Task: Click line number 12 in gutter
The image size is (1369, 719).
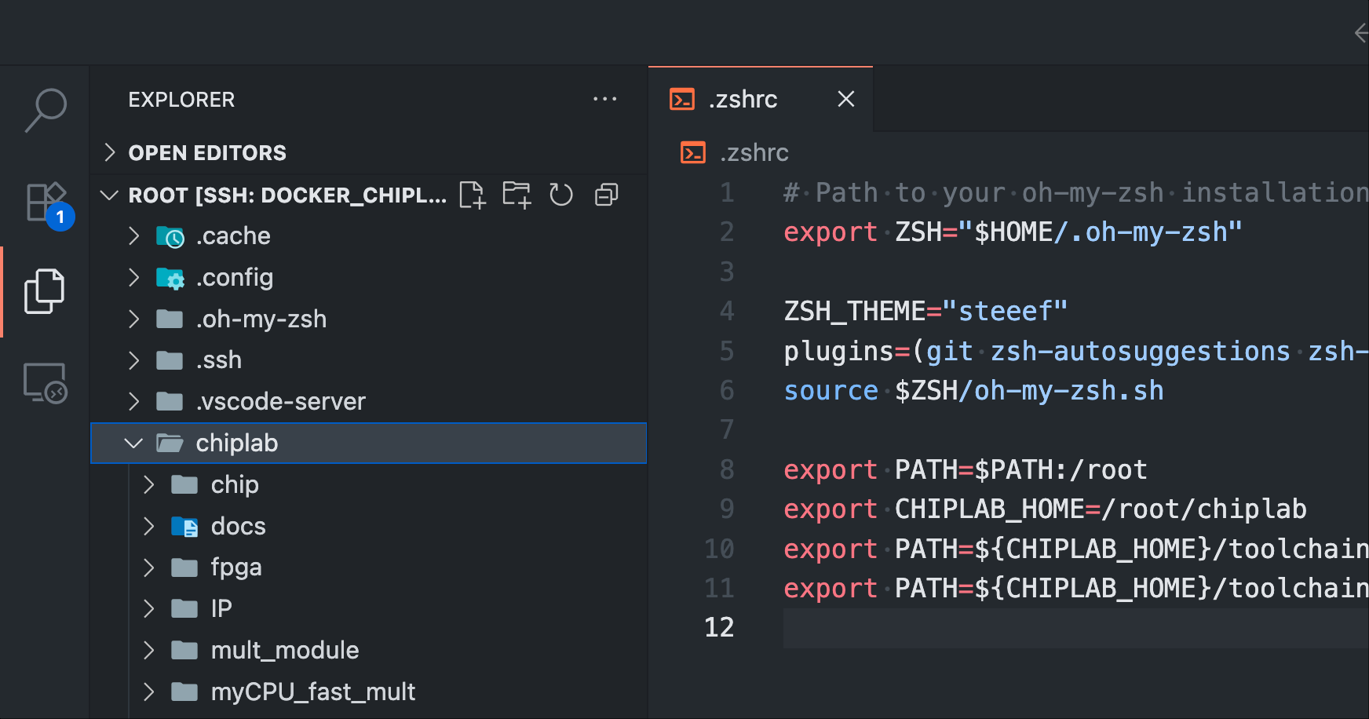Action: [719, 627]
